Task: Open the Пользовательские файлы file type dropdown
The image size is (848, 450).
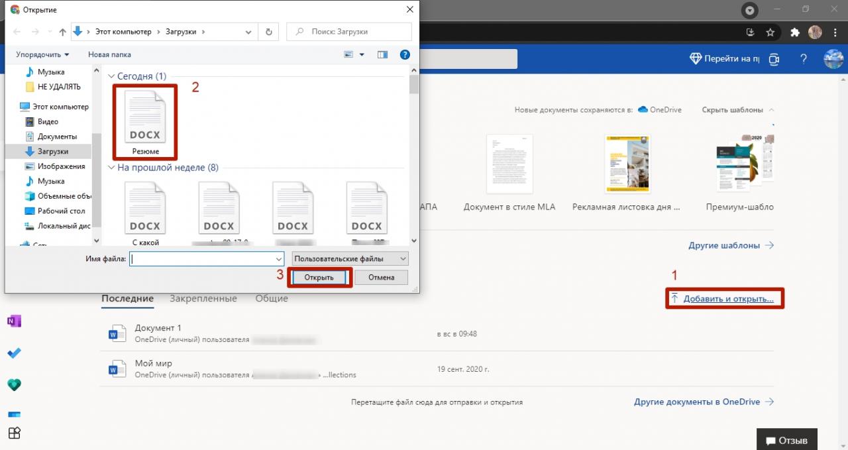Action: click(350, 258)
